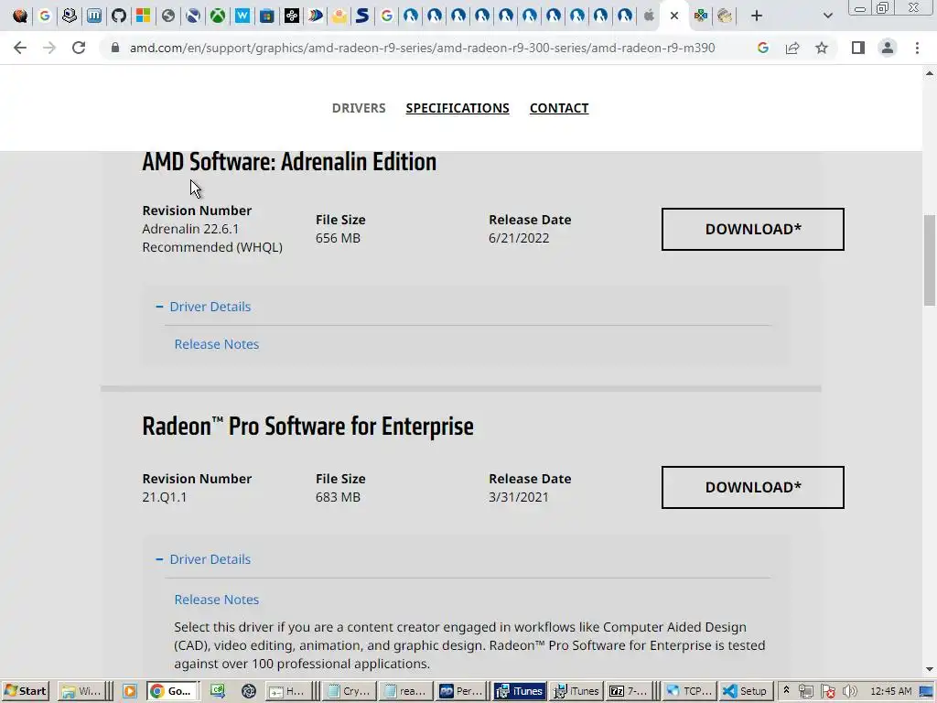Click the Google icon in the address bar
The height and width of the screenshot is (703, 937).
762,48
